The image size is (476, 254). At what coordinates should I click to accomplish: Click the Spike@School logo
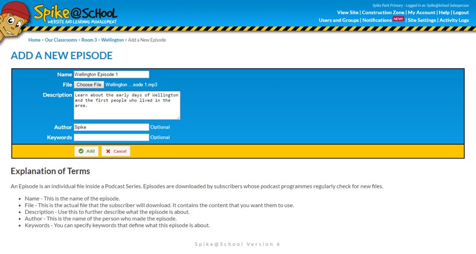pos(75,14)
